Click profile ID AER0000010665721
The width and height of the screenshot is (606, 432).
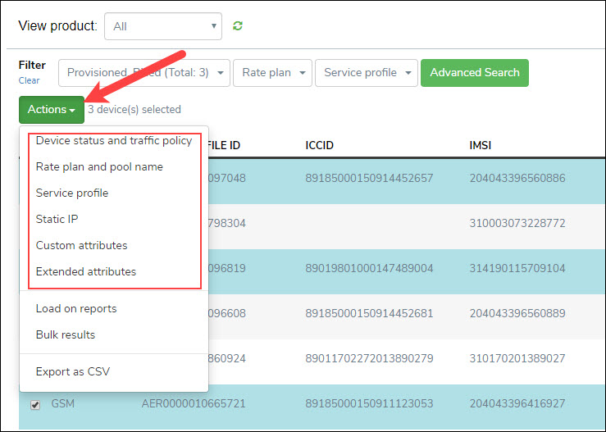[194, 404]
